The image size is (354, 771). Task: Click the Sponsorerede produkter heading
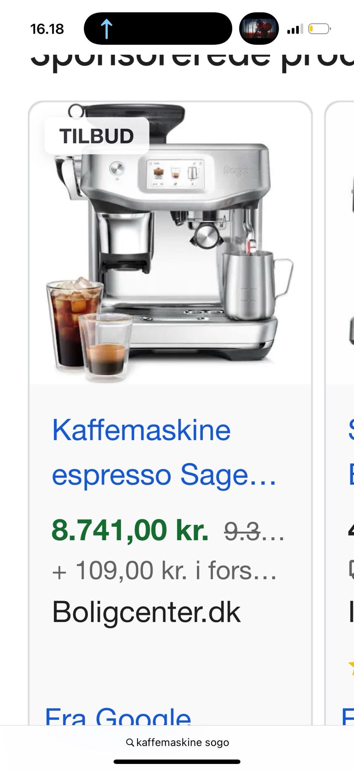click(x=192, y=59)
